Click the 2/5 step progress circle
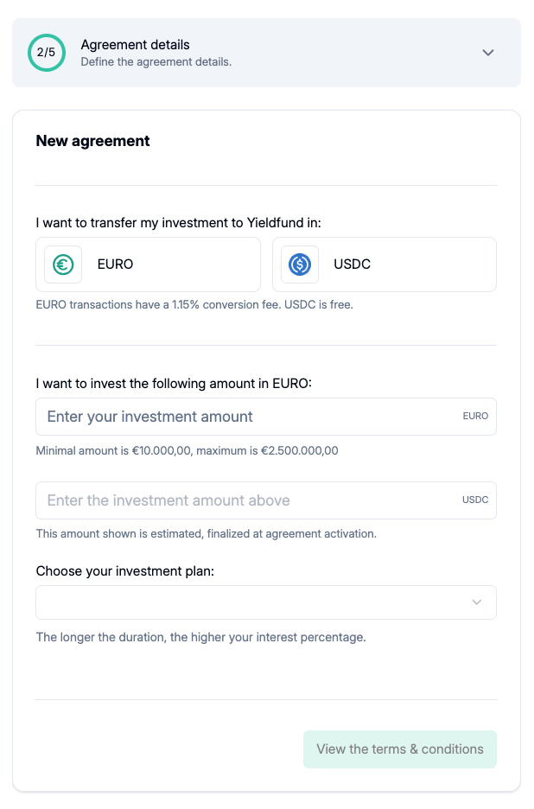This screenshot has width=534, height=809. [x=46, y=53]
